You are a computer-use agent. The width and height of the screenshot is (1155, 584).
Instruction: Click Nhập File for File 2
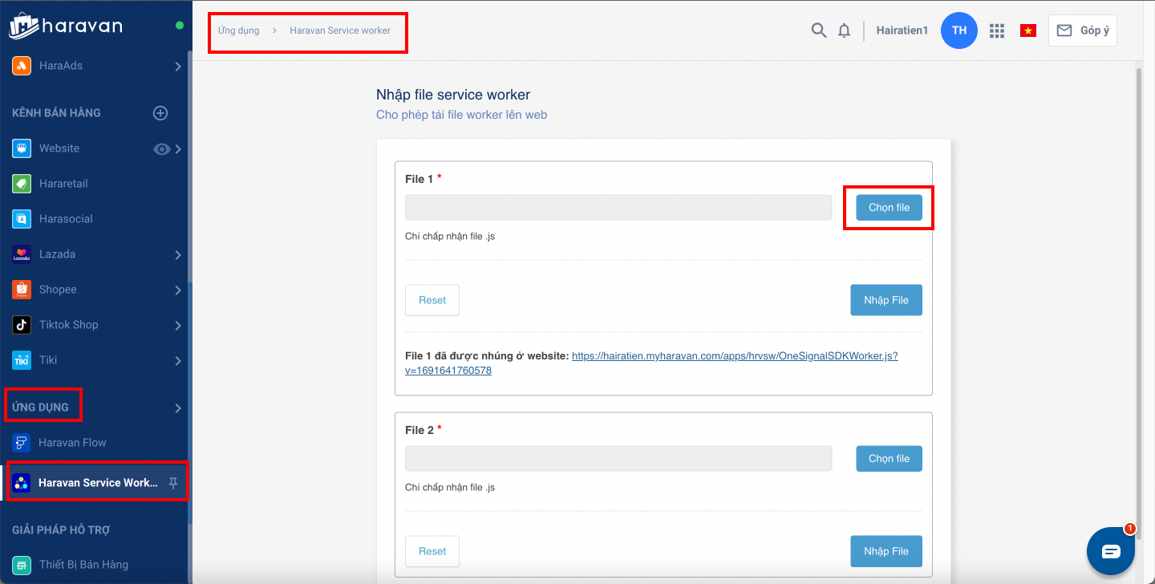point(885,551)
